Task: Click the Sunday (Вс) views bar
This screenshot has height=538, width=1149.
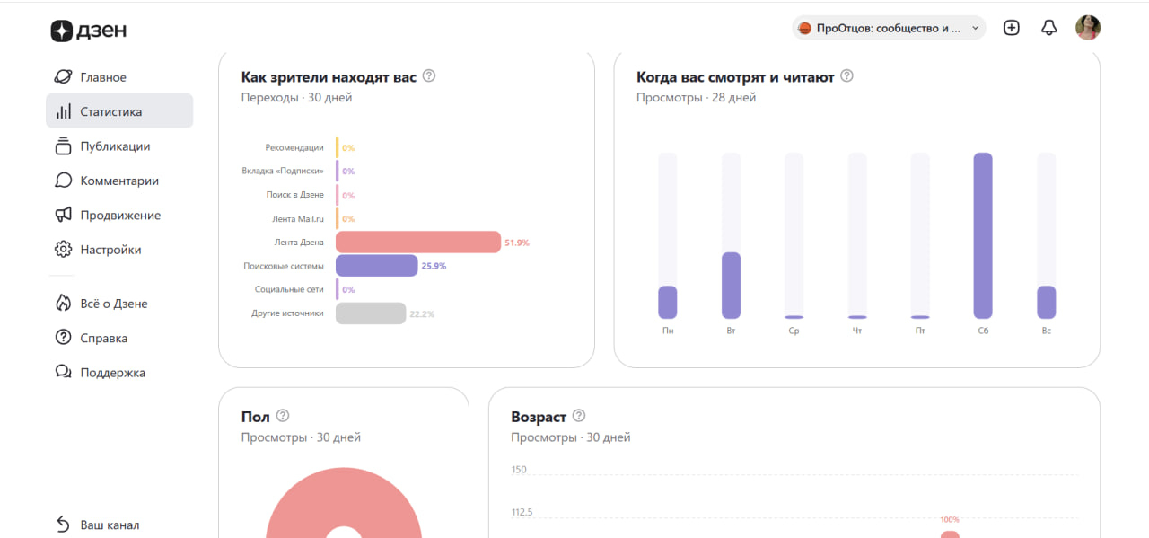Action: click(x=1047, y=303)
